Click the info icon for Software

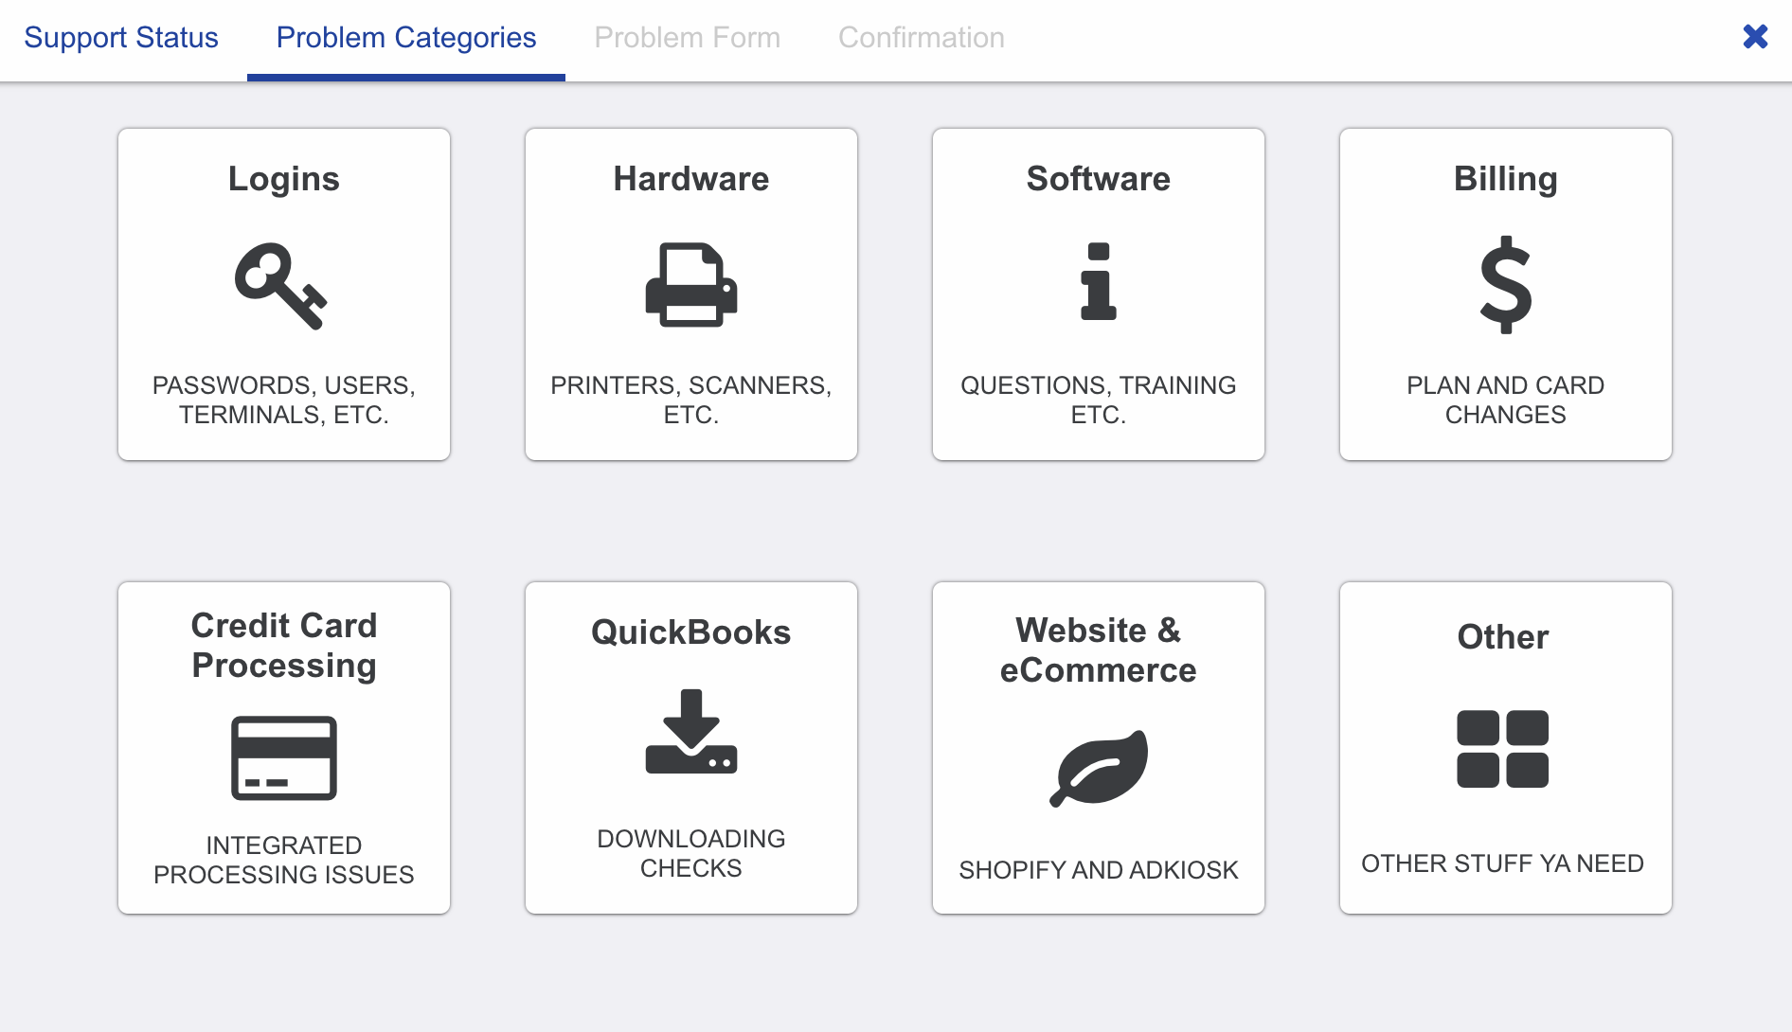tap(1098, 282)
